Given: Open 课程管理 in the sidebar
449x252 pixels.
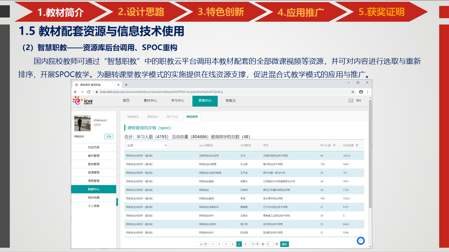Looking at the screenshot, I should pos(94,181).
